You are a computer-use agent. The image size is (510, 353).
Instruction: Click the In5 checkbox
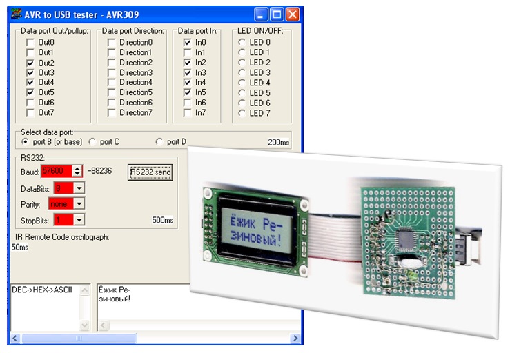tap(187, 92)
